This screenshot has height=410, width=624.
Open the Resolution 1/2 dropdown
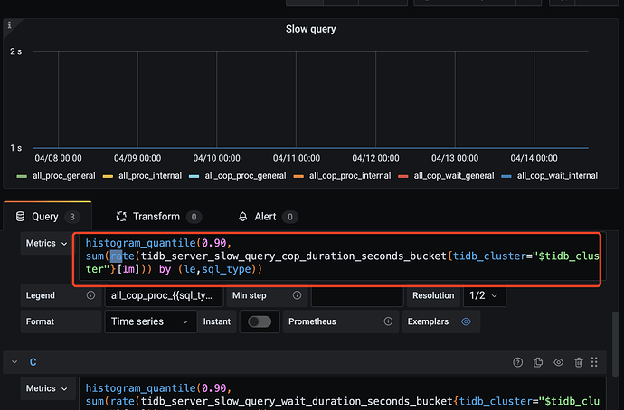pyautogui.click(x=484, y=295)
